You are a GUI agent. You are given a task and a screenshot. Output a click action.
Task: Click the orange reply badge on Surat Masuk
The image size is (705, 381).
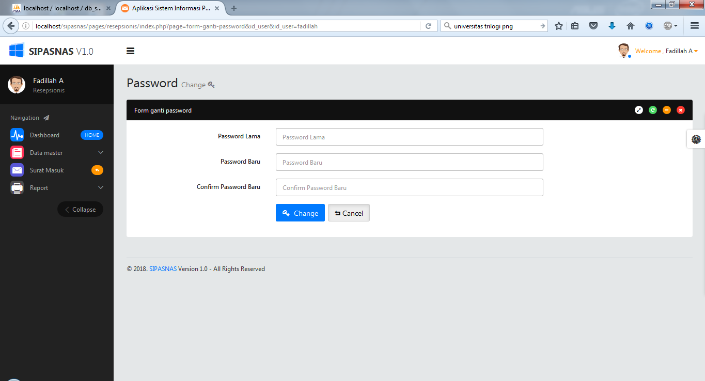tap(97, 170)
